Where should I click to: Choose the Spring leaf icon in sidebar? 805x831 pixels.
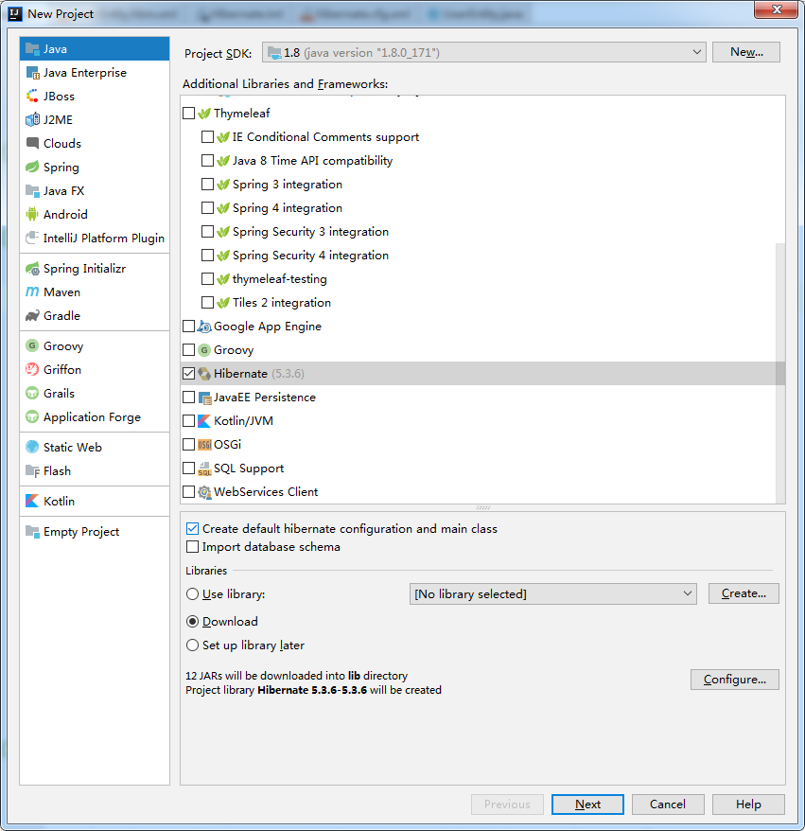[x=32, y=167]
